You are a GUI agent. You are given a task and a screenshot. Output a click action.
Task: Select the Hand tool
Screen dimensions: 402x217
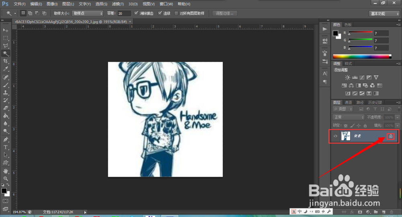[5, 171]
